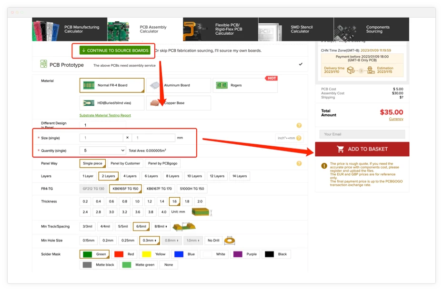Click the second Size dimension field
This screenshot has width=443, height=291.
153,138
